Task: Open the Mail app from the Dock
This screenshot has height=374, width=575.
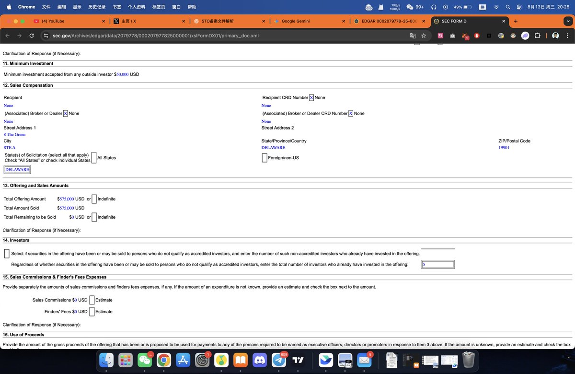Action: 364,360
